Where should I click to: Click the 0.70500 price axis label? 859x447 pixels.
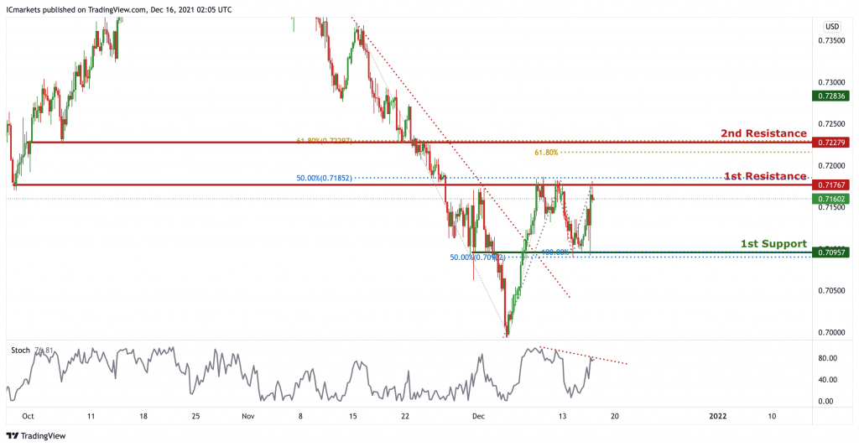(831, 291)
